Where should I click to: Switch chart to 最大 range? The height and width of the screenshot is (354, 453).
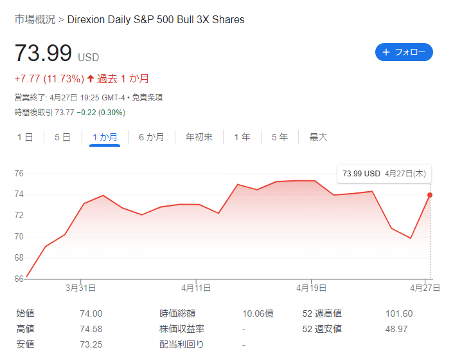tap(318, 137)
